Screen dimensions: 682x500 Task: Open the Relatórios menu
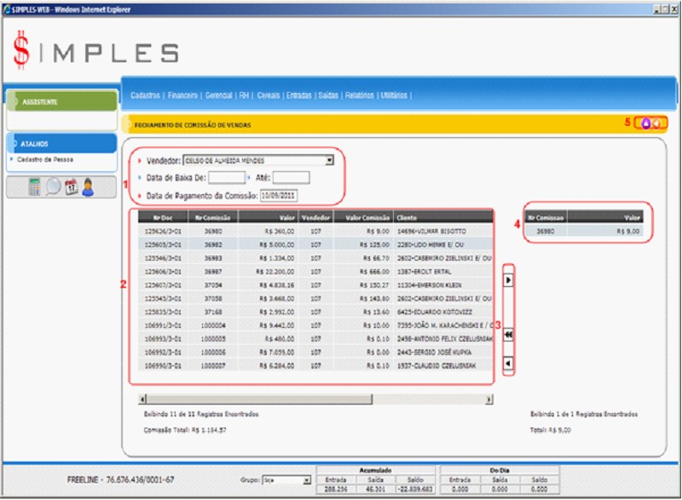[x=359, y=95]
